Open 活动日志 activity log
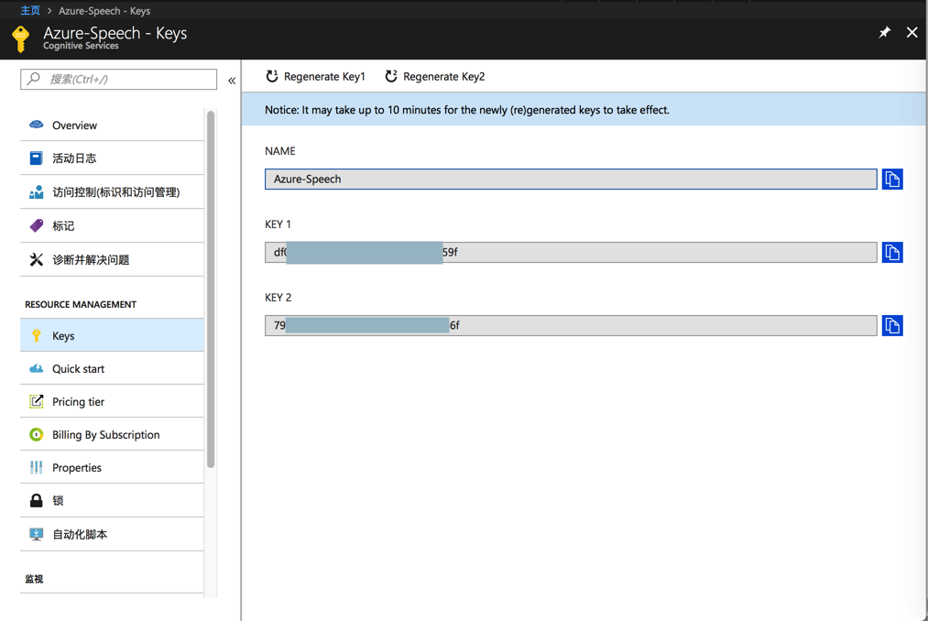This screenshot has width=928, height=621. click(x=74, y=158)
